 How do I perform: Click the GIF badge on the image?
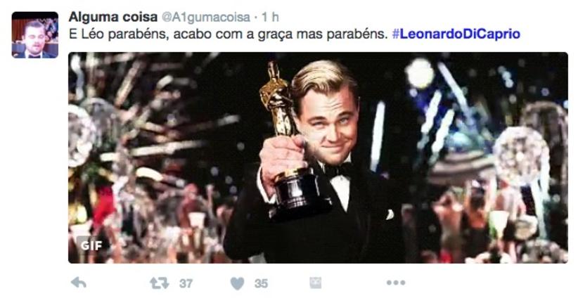[91, 245]
